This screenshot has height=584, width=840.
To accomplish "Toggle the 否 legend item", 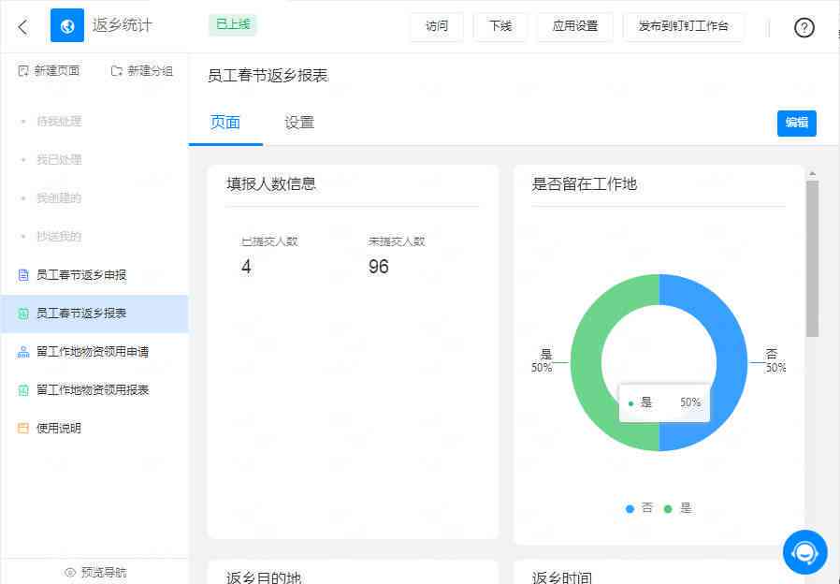I will 639,508.
